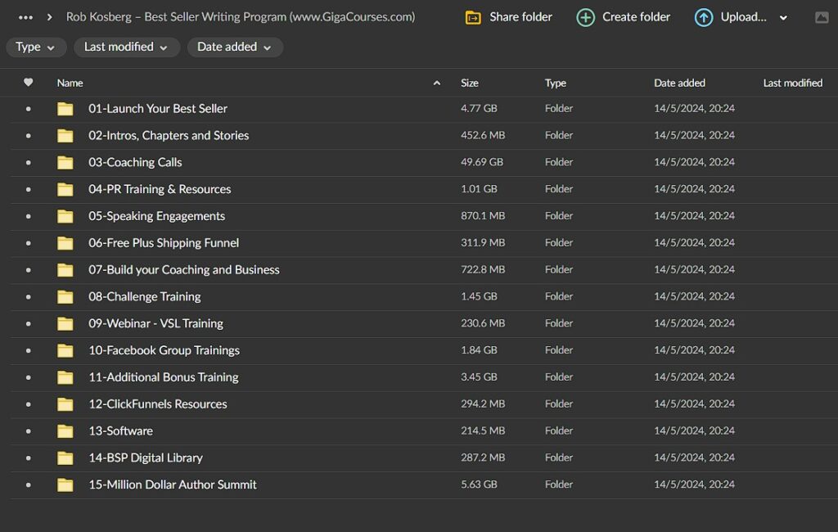
Task: Open the 12-ClickFunnels Resources folder
Action: [158, 404]
